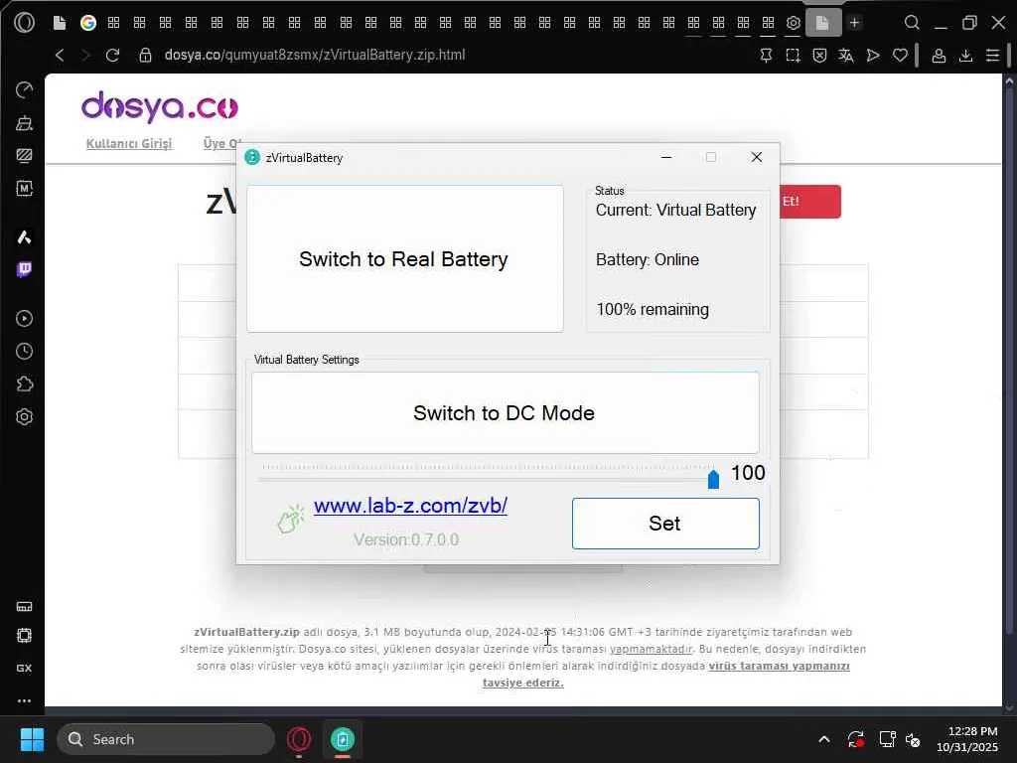Click the hand clap icon near link
The height and width of the screenshot is (763, 1017).
click(x=291, y=519)
